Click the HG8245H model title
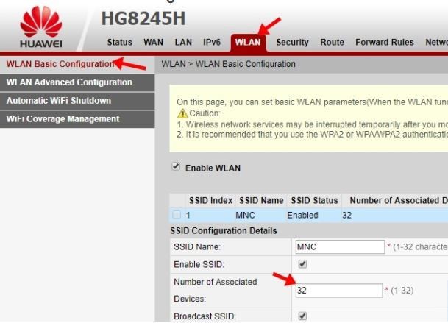This screenshot has width=448, height=323. tap(143, 18)
